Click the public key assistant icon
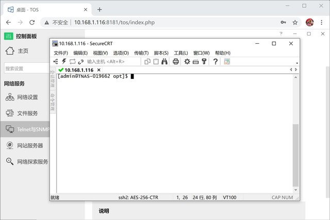Viewport: 330px width, 220px height. pyautogui.click(x=204, y=61)
